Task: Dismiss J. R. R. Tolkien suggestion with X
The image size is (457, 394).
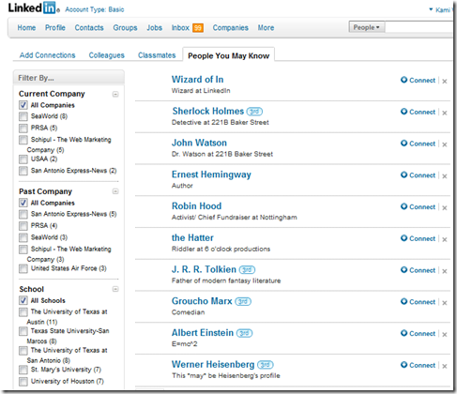Action: click(445, 271)
